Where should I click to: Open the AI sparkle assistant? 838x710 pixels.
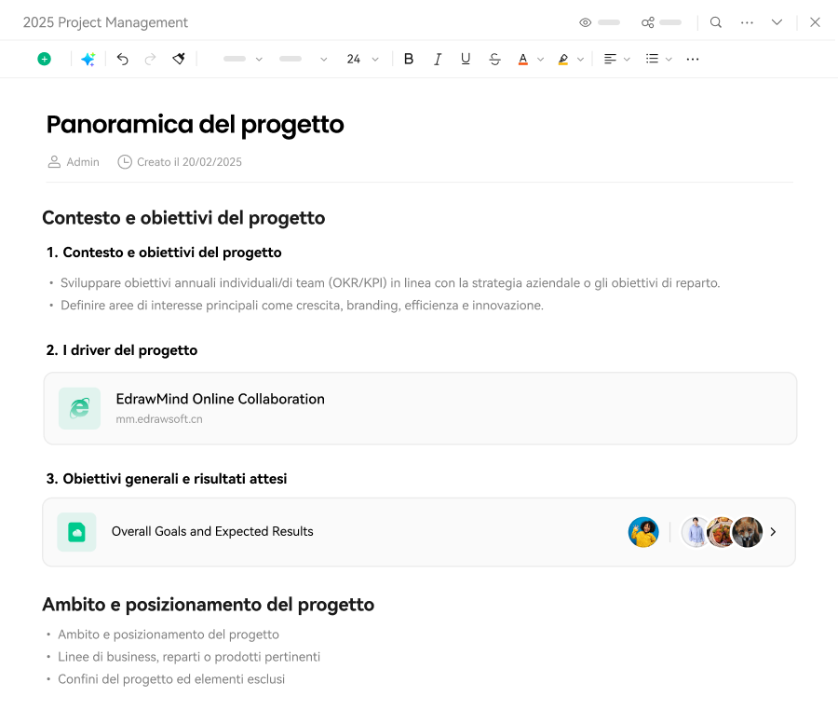click(x=88, y=59)
